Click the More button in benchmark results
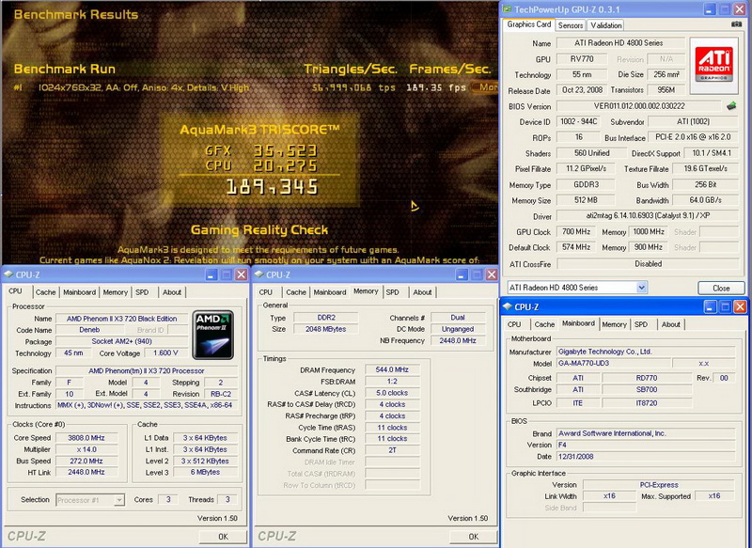Image resolution: width=752 pixels, height=548 pixels. 485,87
